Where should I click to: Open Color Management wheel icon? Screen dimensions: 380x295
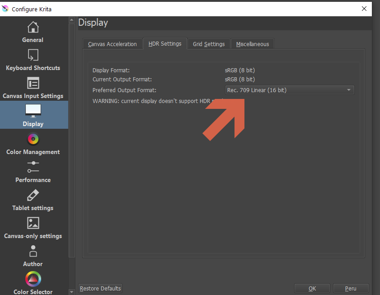point(33,139)
